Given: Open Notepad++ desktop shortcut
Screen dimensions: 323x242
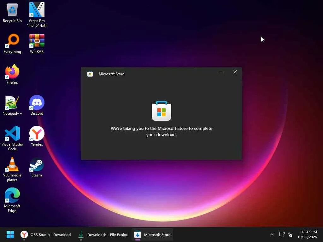Looking at the screenshot, I should (12, 105).
